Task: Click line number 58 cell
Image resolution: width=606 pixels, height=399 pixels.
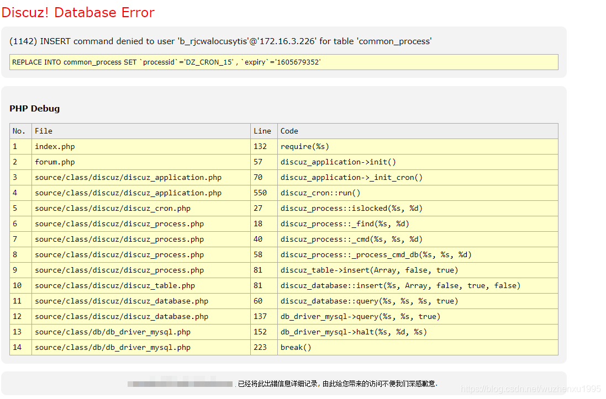Action: (264, 255)
